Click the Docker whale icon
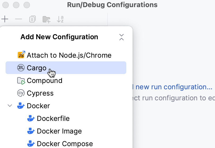Viewport: 215px width, 148px height. 21,106
